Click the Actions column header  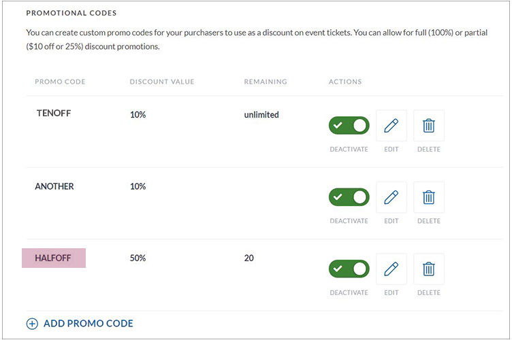[345, 82]
